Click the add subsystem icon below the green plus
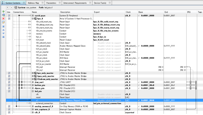 click(x=3, y=15)
